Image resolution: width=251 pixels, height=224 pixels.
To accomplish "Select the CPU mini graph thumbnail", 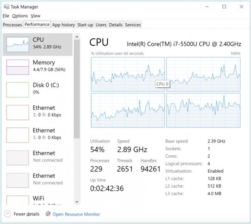I will pos(18,44).
